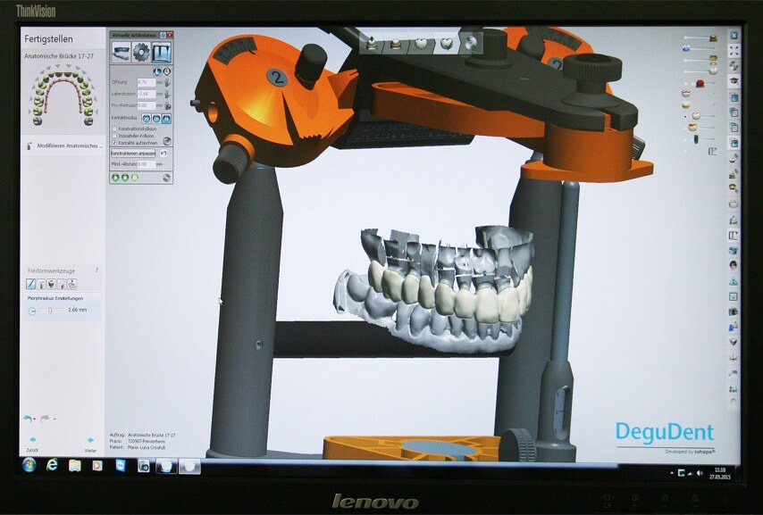Image resolution: width=763 pixels, height=515 pixels.
Task: Open the Freiformwerkzeuge help question mark
Action: (x=96, y=270)
